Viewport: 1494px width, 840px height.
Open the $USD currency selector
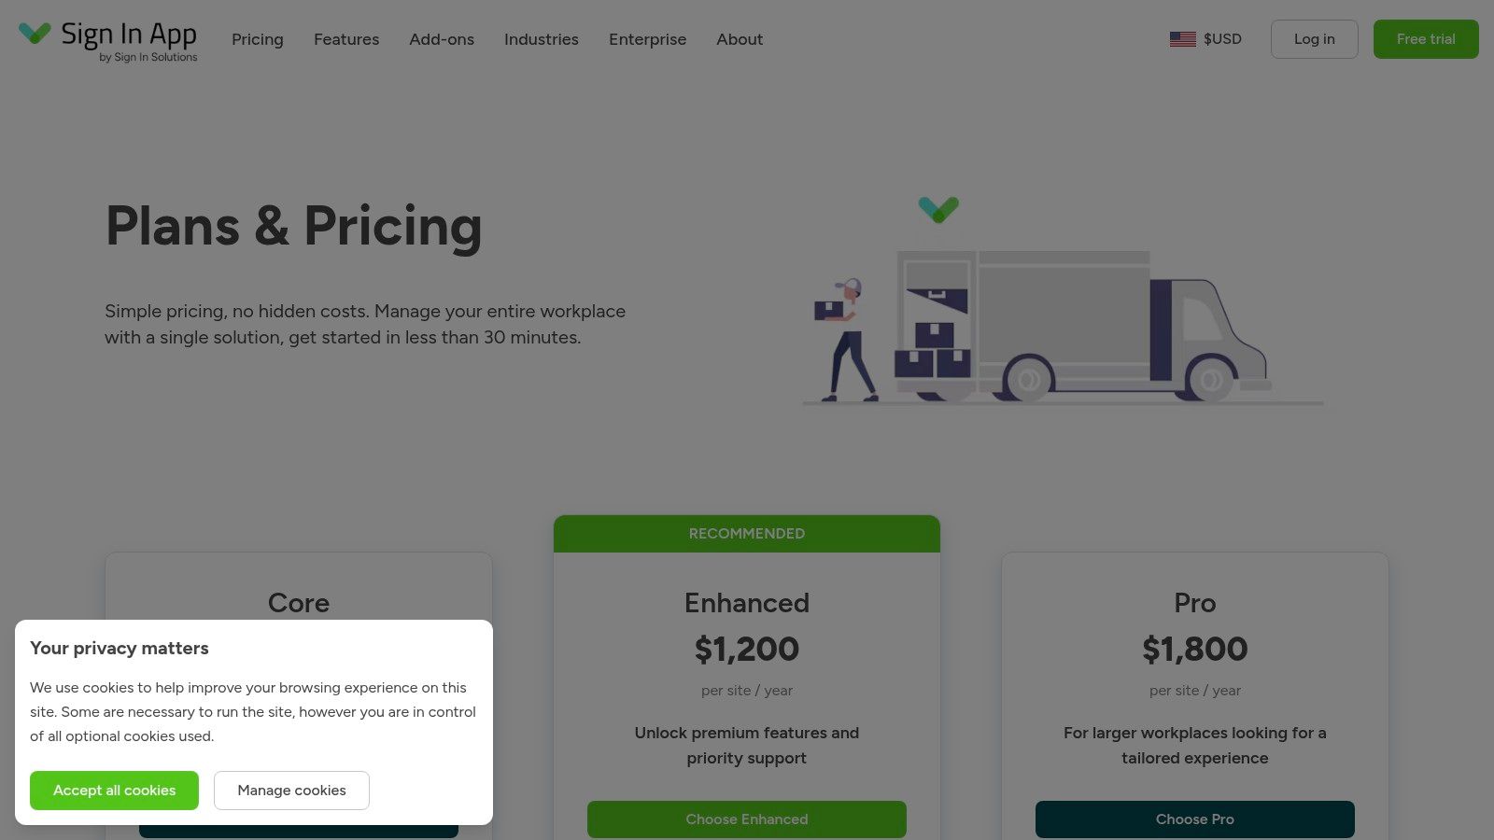[1221, 39]
